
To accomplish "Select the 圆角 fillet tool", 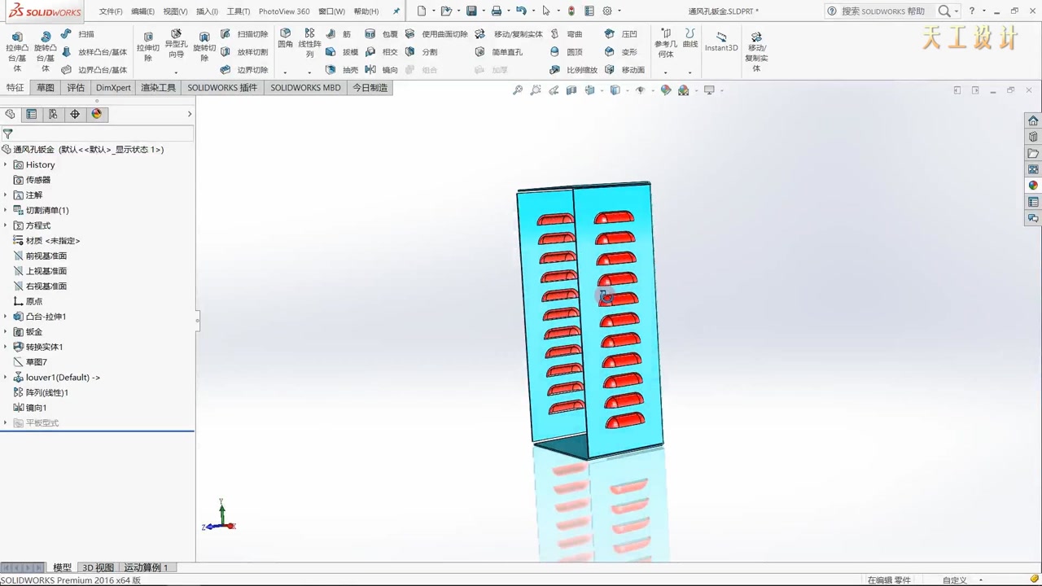I will click(x=285, y=38).
